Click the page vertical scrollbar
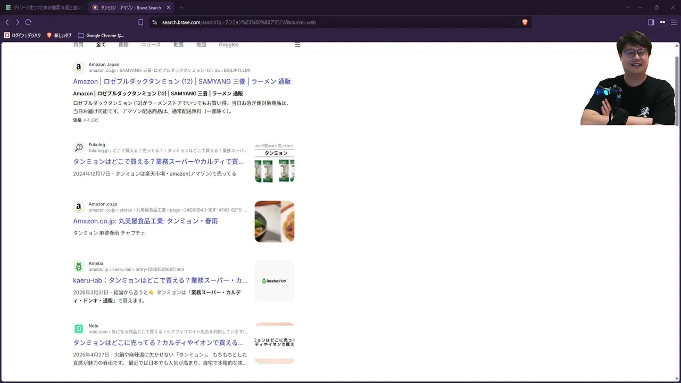This screenshot has height=383, width=681. (x=677, y=90)
